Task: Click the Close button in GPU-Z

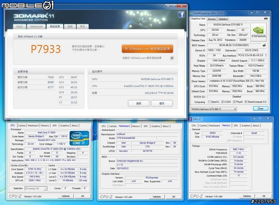Action: [261, 109]
